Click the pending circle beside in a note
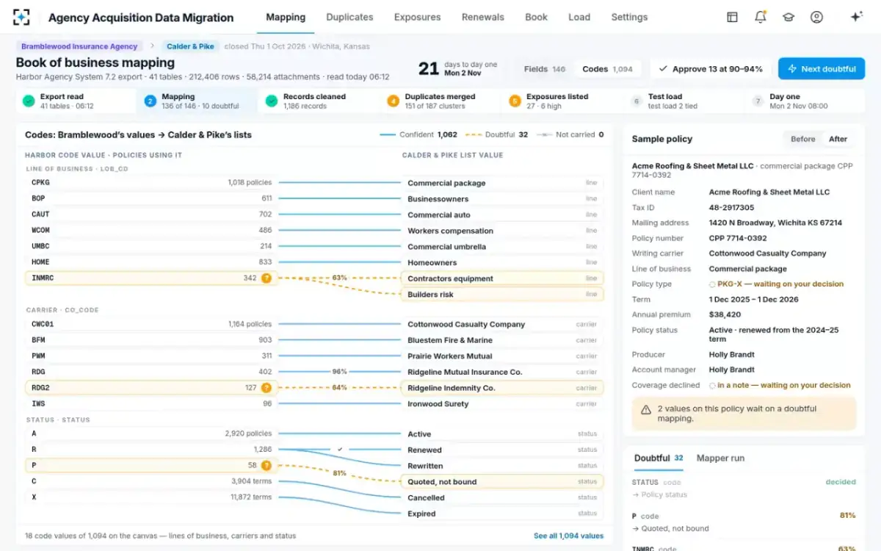The width and height of the screenshot is (881, 551). pos(712,386)
